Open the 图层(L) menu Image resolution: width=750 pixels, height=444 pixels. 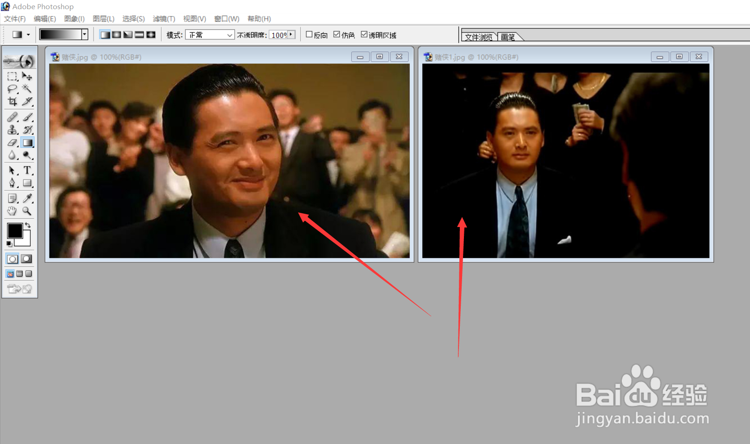coord(104,19)
